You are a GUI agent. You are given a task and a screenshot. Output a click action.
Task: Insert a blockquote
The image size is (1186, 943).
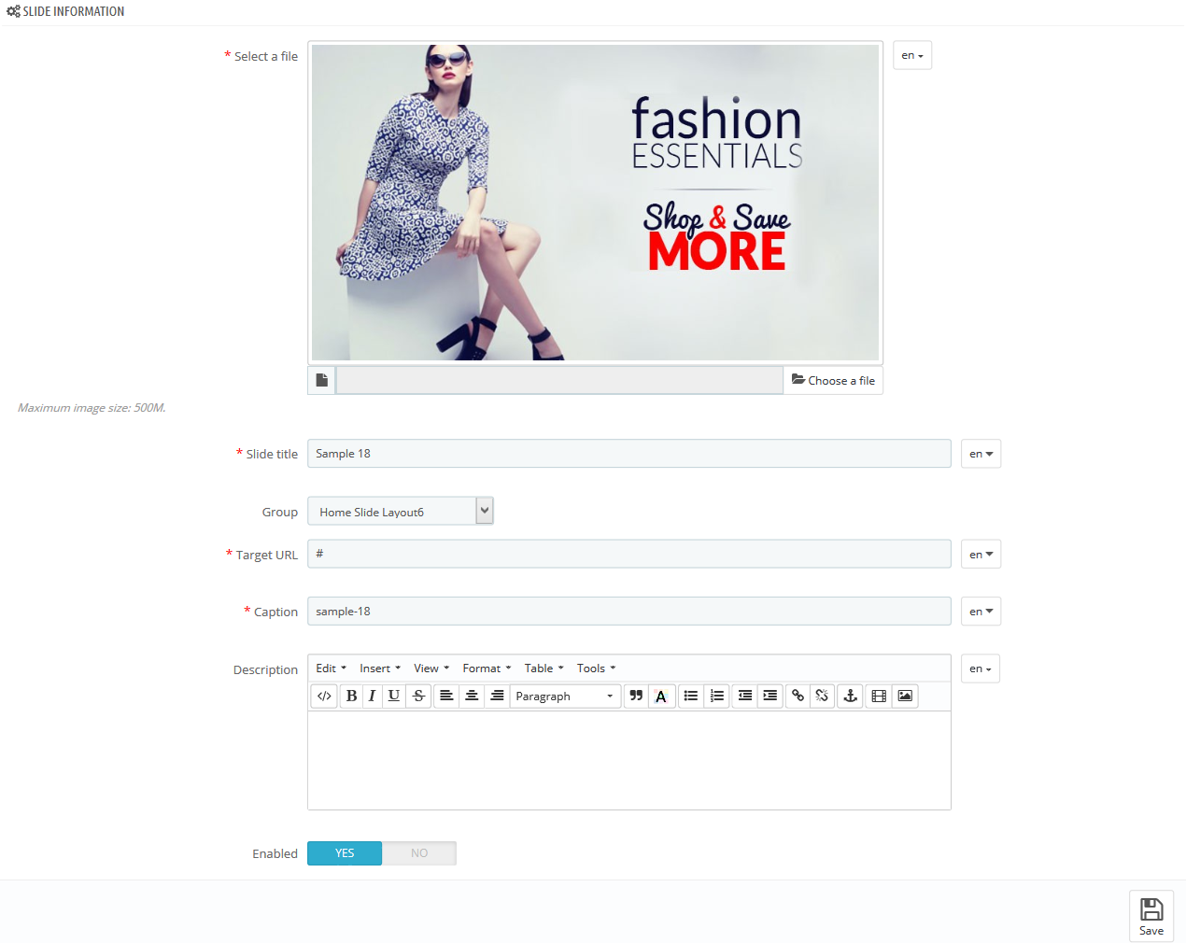pyautogui.click(x=636, y=696)
